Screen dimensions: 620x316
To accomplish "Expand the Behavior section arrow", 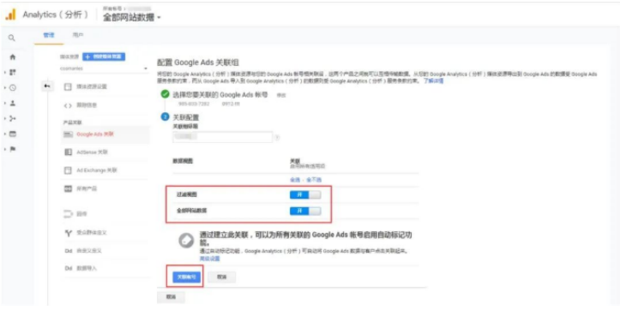I will 5,134.
